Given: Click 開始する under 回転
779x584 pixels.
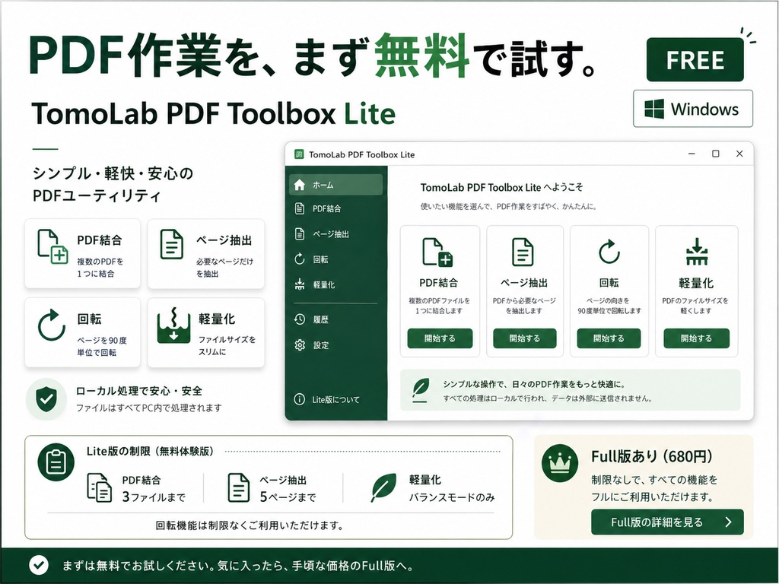Looking at the screenshot, I should (x=609, y=338).
